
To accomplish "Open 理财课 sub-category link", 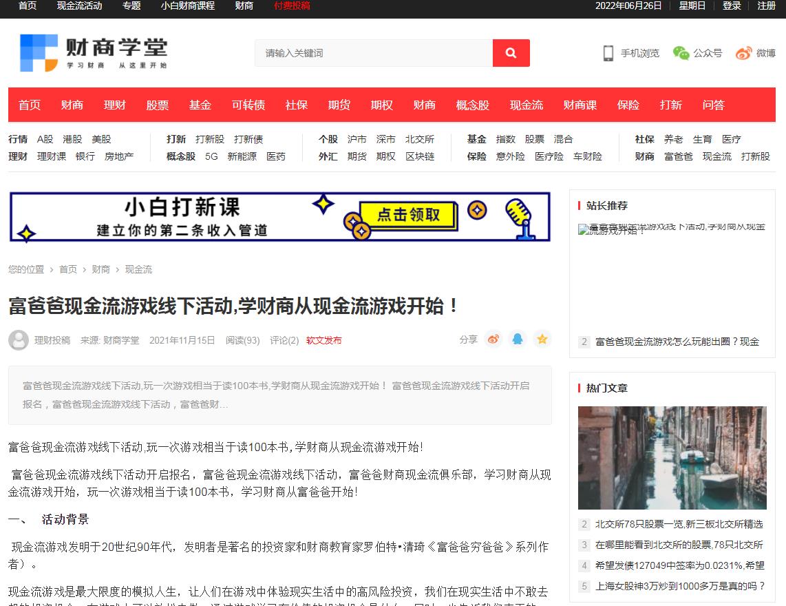I will click(52, 156).
